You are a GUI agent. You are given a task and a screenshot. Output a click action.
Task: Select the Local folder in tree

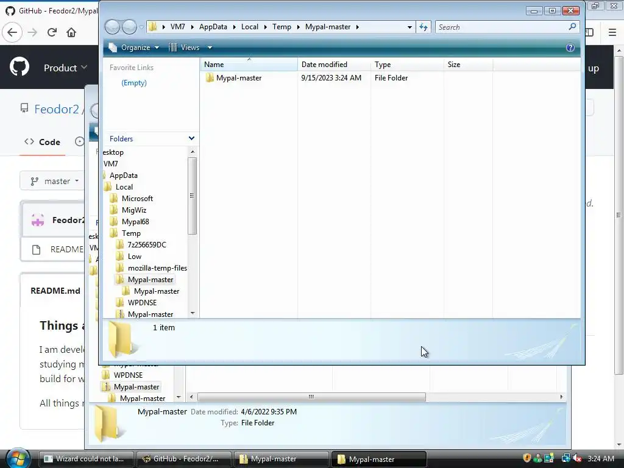[124, 186]
